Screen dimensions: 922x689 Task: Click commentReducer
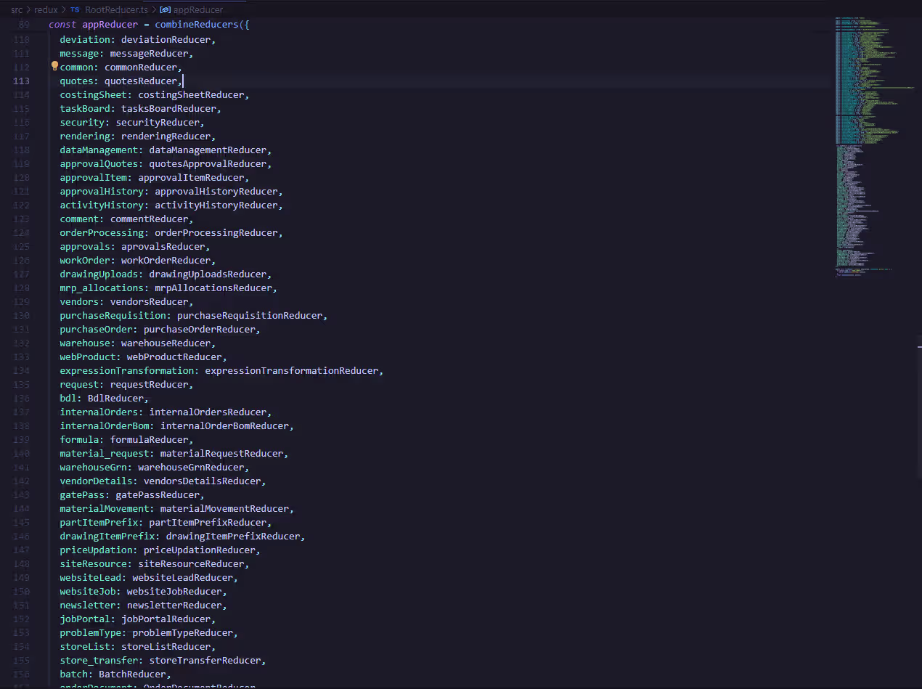pos(149,219)
